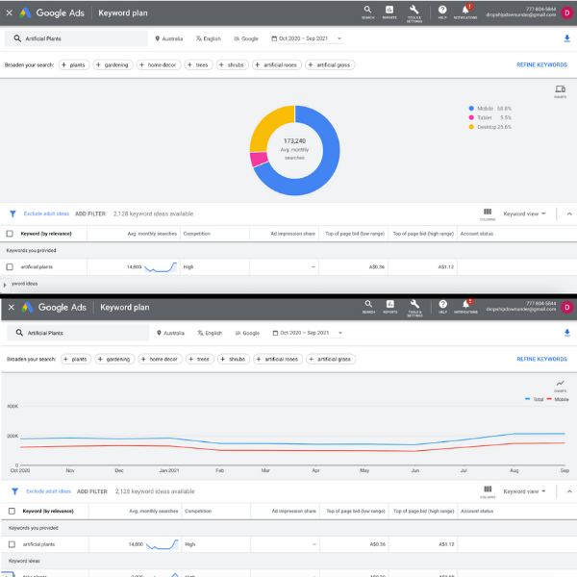Click REFINE KEYWORDS link in bottom panel
The image size is (577, 577).
pyautogui.click(x=541, y=359)
